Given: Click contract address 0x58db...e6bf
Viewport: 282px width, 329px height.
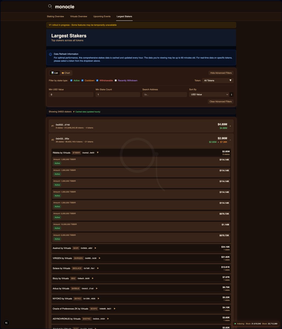Looking at the screenshot, I should point(86,248).
